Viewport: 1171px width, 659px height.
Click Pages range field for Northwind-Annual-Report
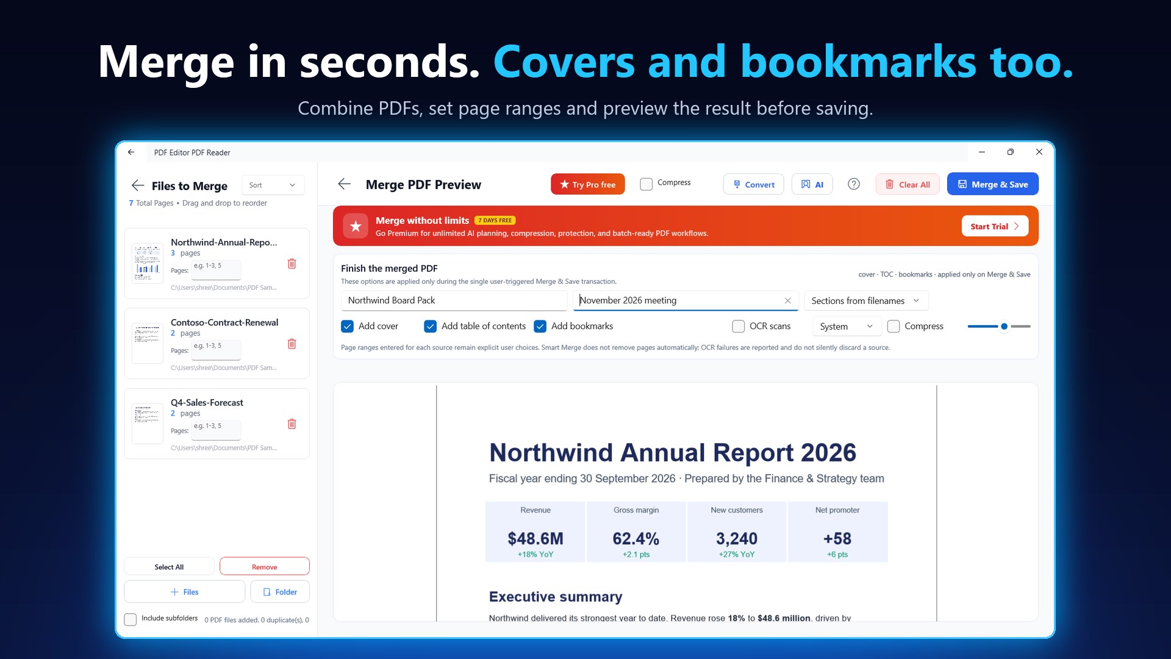click(216, 270)
